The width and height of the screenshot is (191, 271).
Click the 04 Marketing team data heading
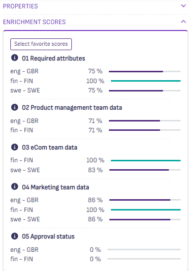pos(55,187)
